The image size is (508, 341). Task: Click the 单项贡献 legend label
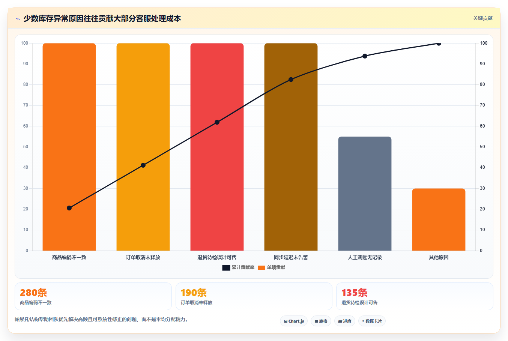coord(276,267)
